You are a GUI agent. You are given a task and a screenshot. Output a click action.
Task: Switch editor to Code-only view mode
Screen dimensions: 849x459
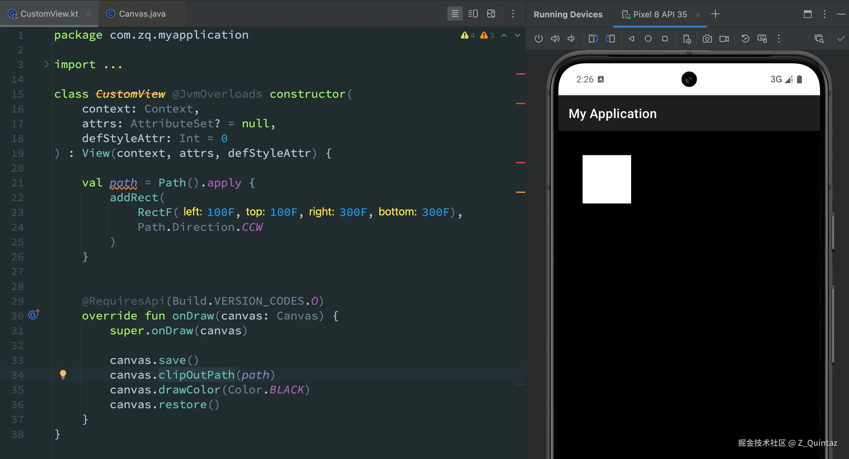[x=455, y=14]
